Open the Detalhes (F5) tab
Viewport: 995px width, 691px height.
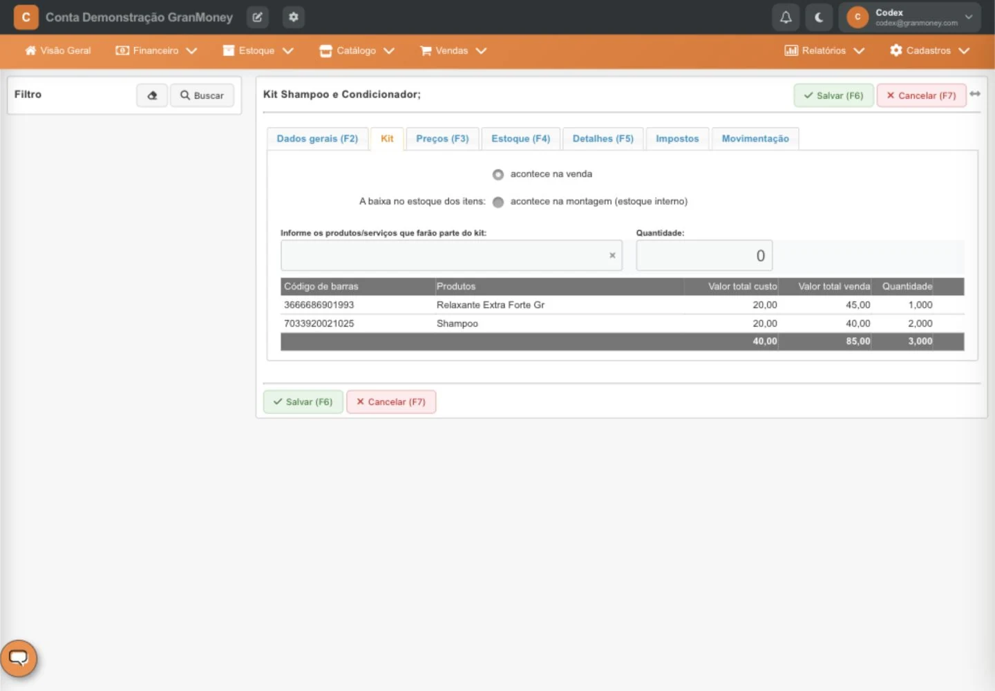click(603, 139)
